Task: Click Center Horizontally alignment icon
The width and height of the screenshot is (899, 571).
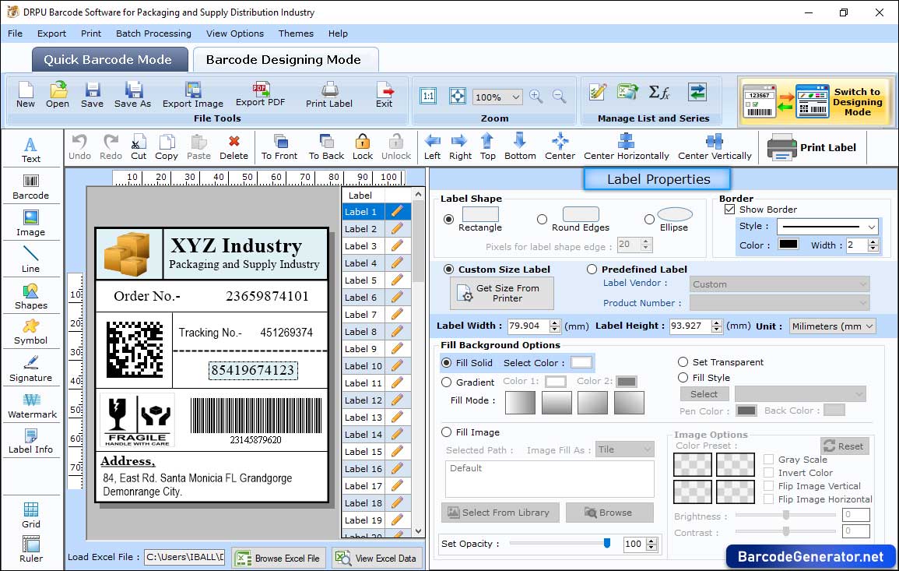Action: point(626,147)
